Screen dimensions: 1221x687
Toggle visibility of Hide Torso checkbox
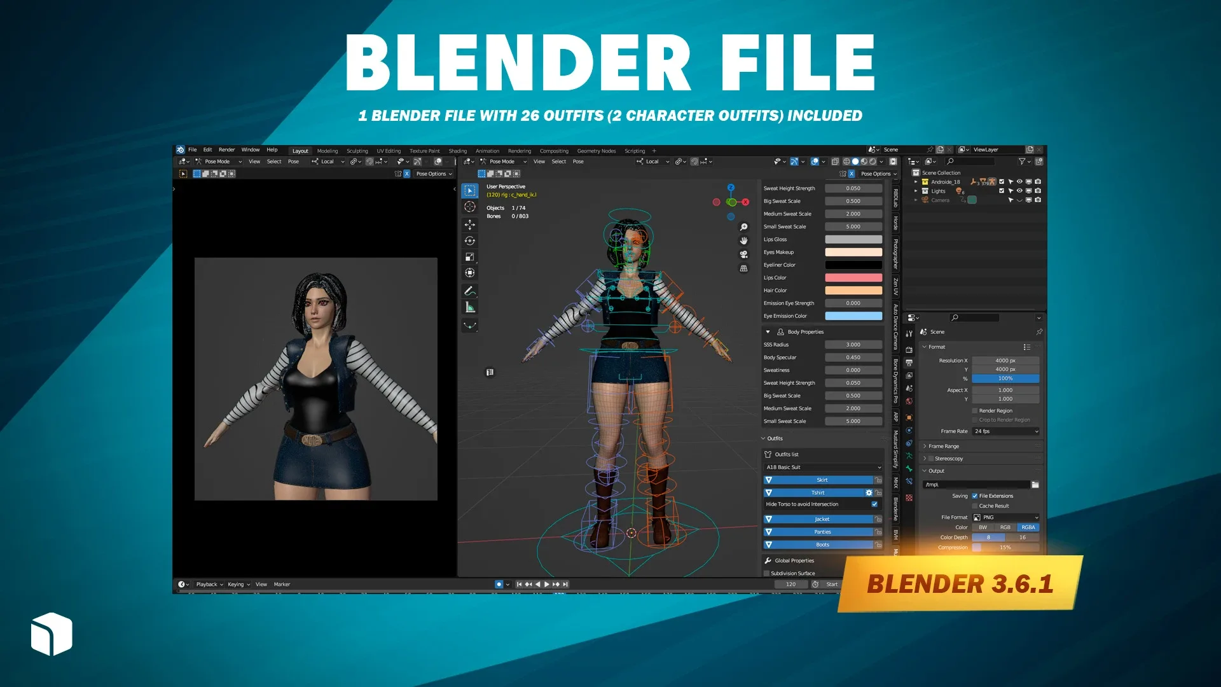[879, 504]
